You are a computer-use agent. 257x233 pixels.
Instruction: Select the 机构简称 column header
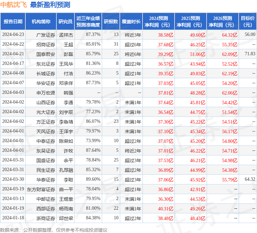[41, 21]
